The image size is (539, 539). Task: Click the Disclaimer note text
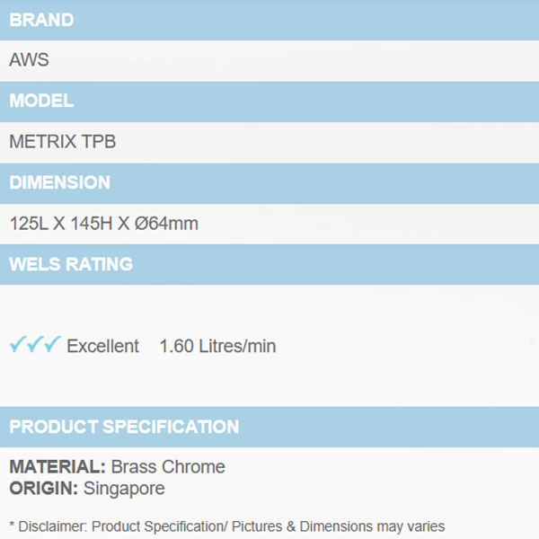click(x=226, y=526)
